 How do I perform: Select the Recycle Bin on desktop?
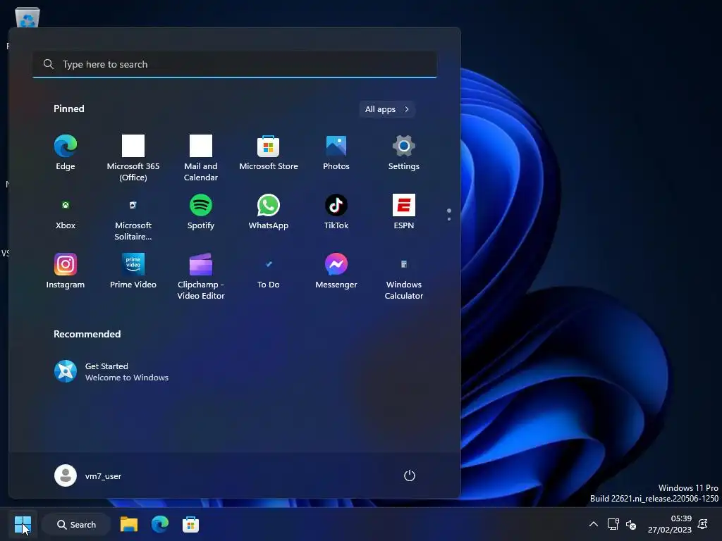pyautogui.click(x=27, y=18)
